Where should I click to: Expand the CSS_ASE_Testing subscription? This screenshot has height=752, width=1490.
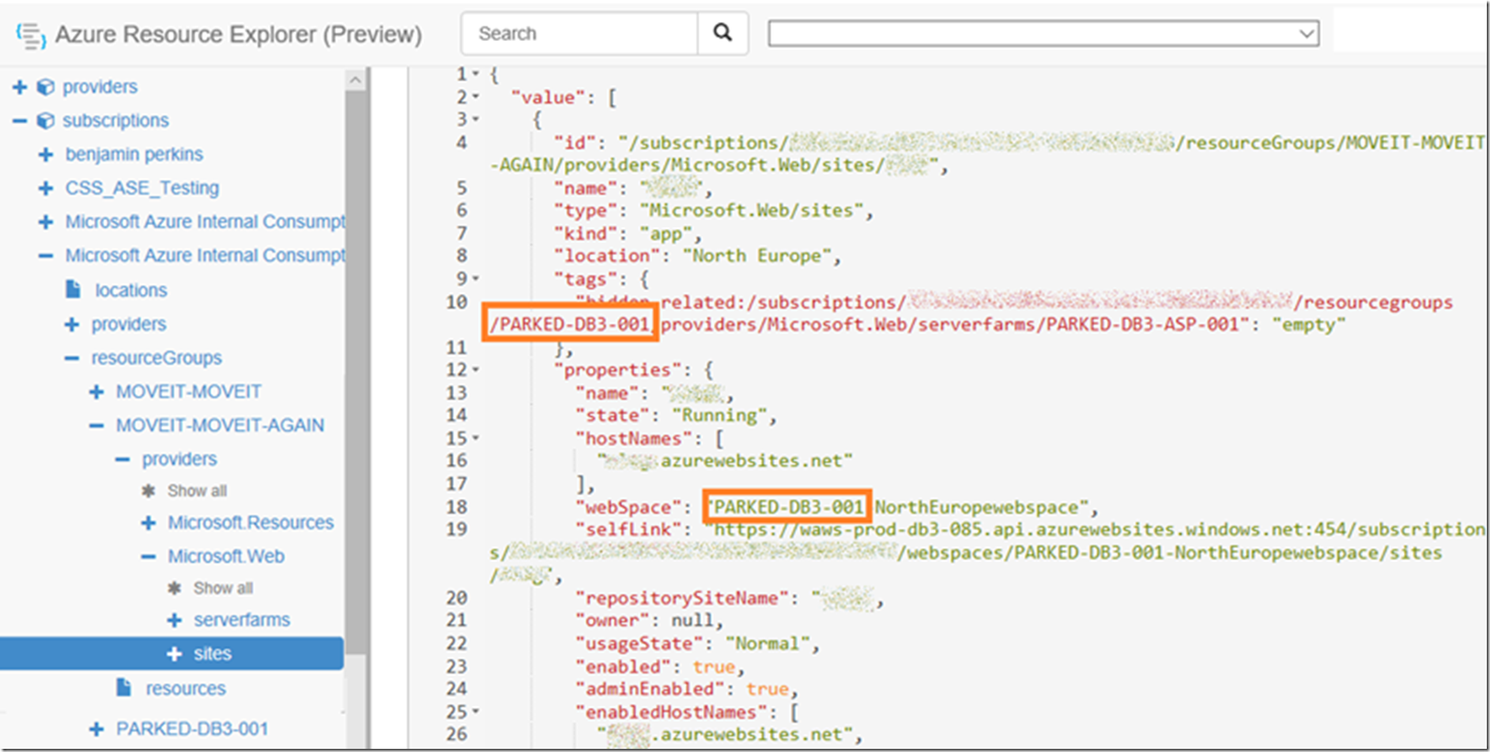point(46,189)
